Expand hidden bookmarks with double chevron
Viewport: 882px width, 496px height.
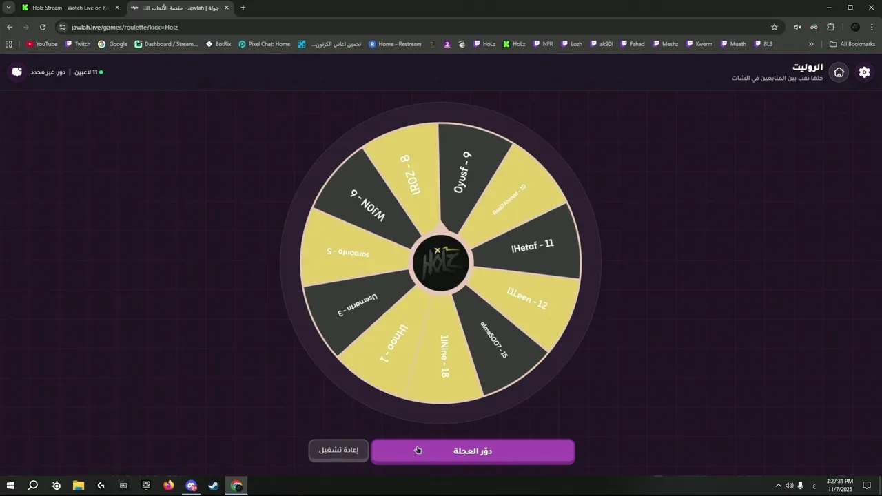click(811, 44)
